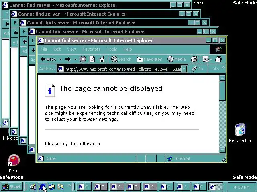Click the Stop loading icon
Viewport: 257px width, 192px height.
coord(83,59)
